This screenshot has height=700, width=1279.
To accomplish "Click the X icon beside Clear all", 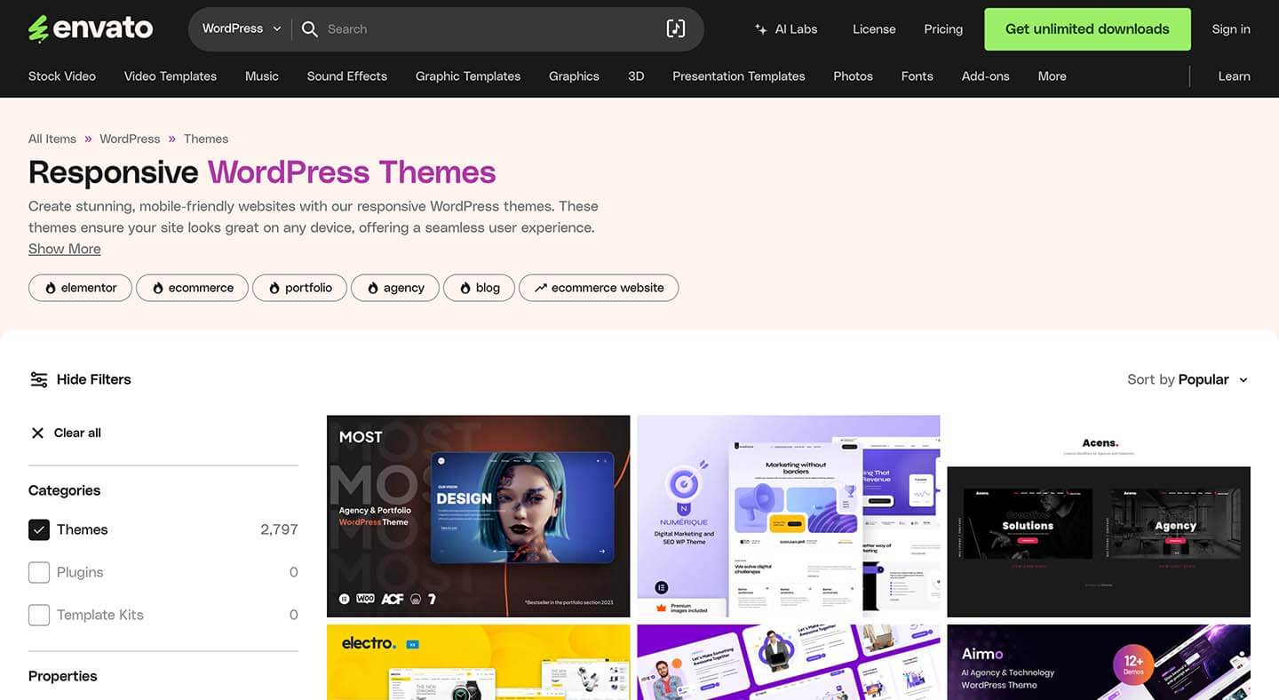I will click(x=37, y=433).
